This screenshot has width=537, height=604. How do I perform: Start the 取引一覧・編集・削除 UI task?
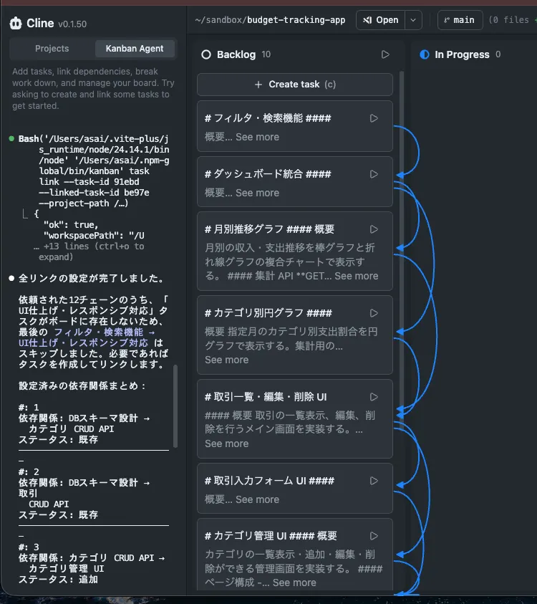(374, 397)
